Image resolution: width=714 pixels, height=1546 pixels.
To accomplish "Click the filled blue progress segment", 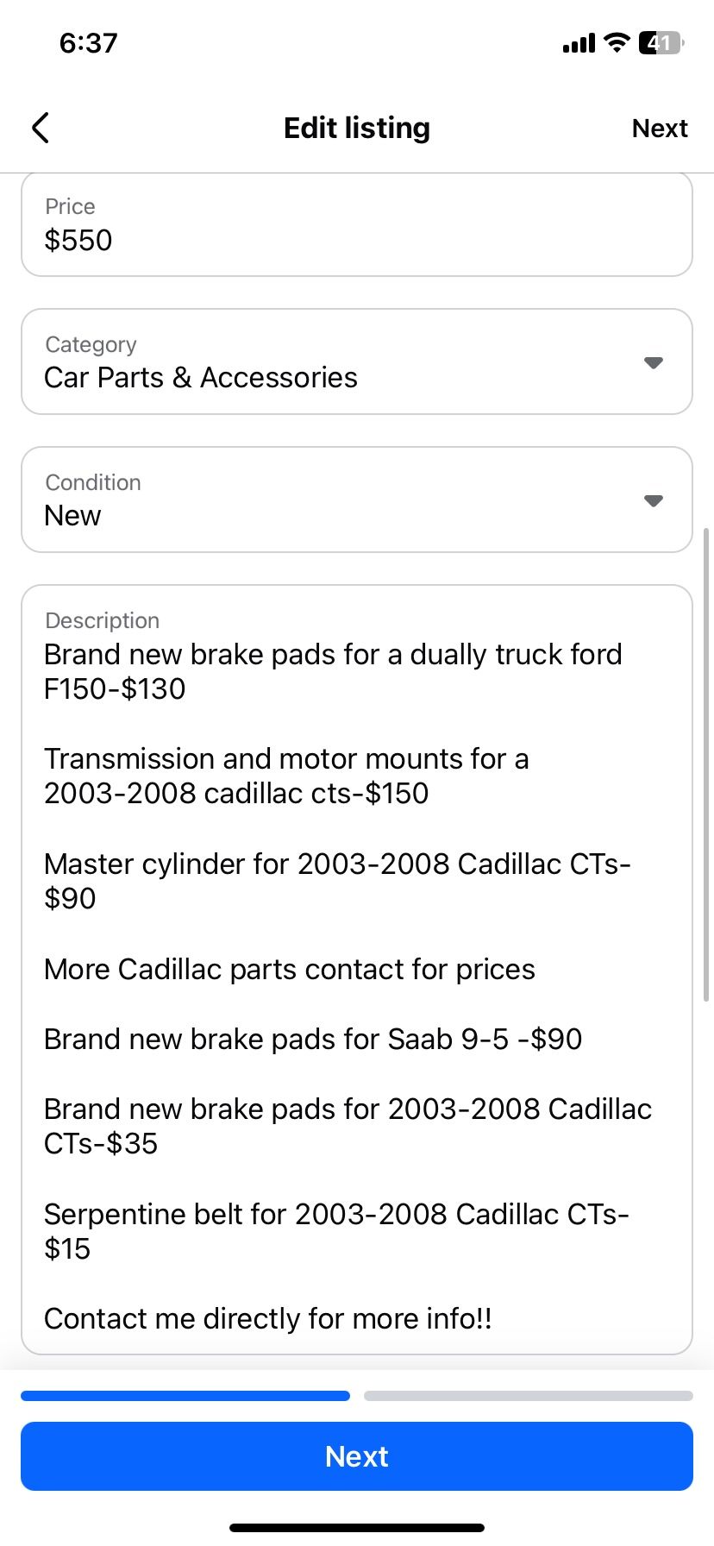I will [x=185, y=1396].
